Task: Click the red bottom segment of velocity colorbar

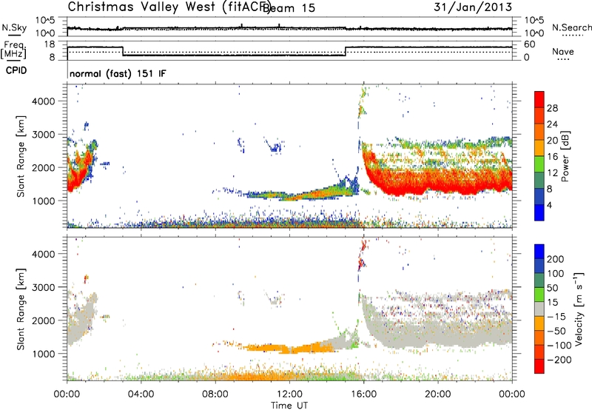Action: point(539,366)
